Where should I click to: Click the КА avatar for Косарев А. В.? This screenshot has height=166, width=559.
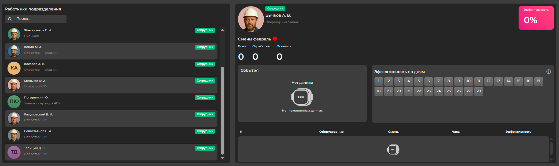coord(14,68)
